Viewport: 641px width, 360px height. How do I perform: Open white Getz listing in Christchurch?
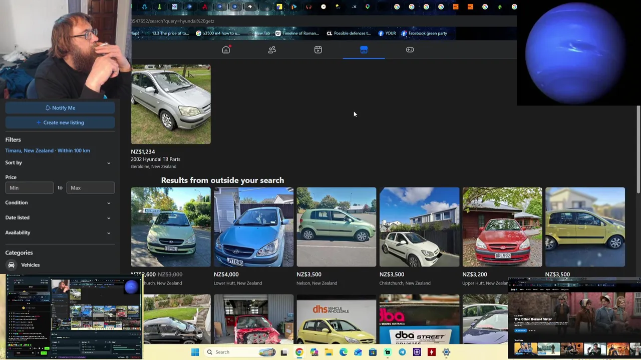[419, 227]
